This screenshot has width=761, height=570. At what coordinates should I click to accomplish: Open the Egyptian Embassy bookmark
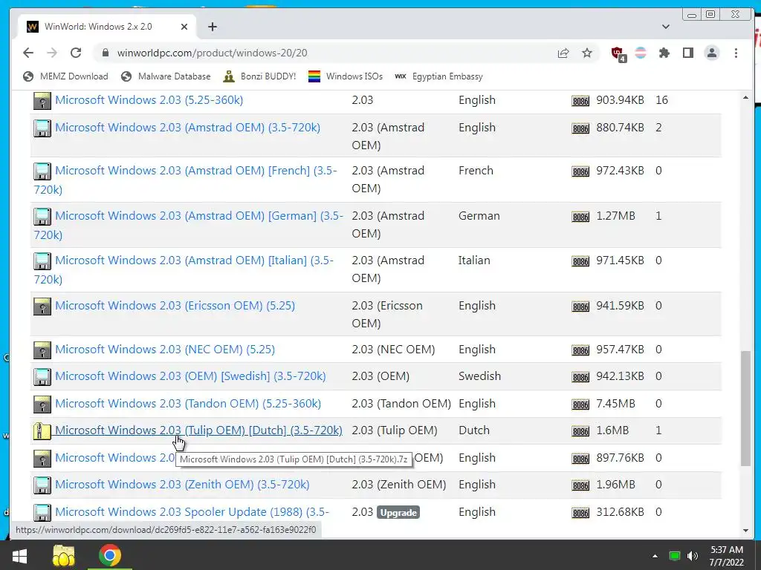point(438,76)
